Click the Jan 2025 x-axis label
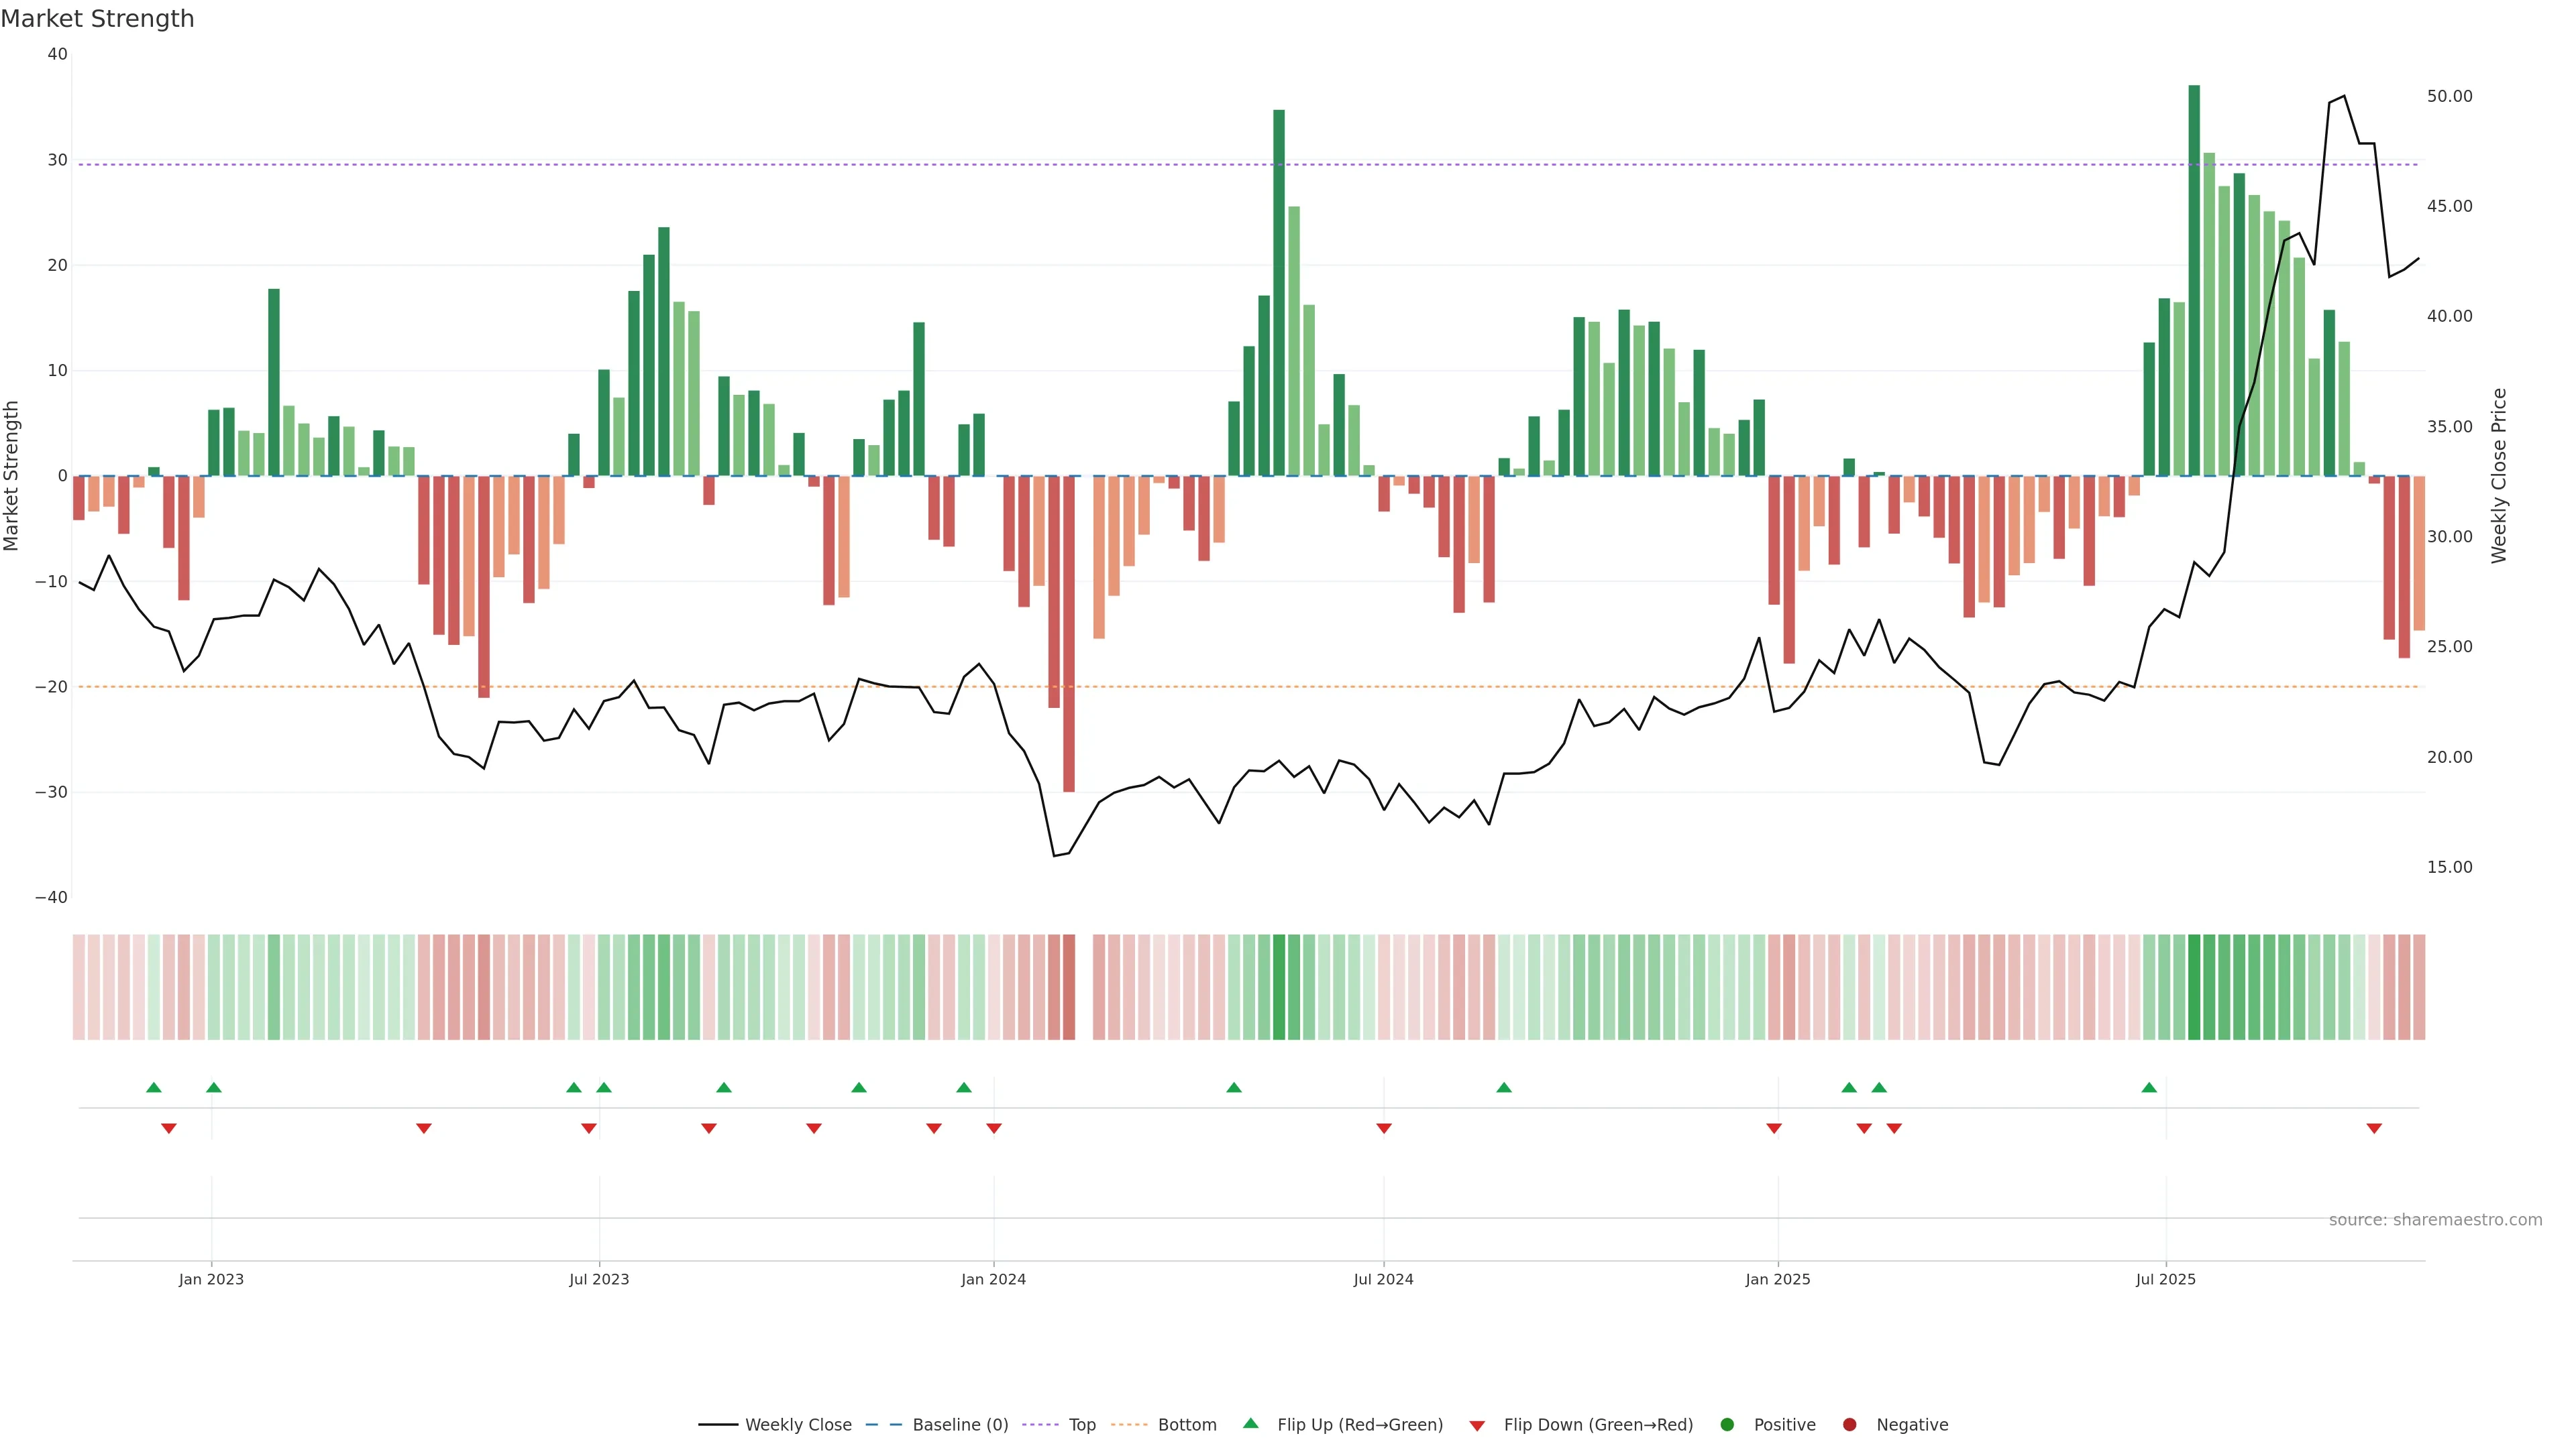The width and height of the screenshot is (2576, 1448). (x=1778, y=1279)
